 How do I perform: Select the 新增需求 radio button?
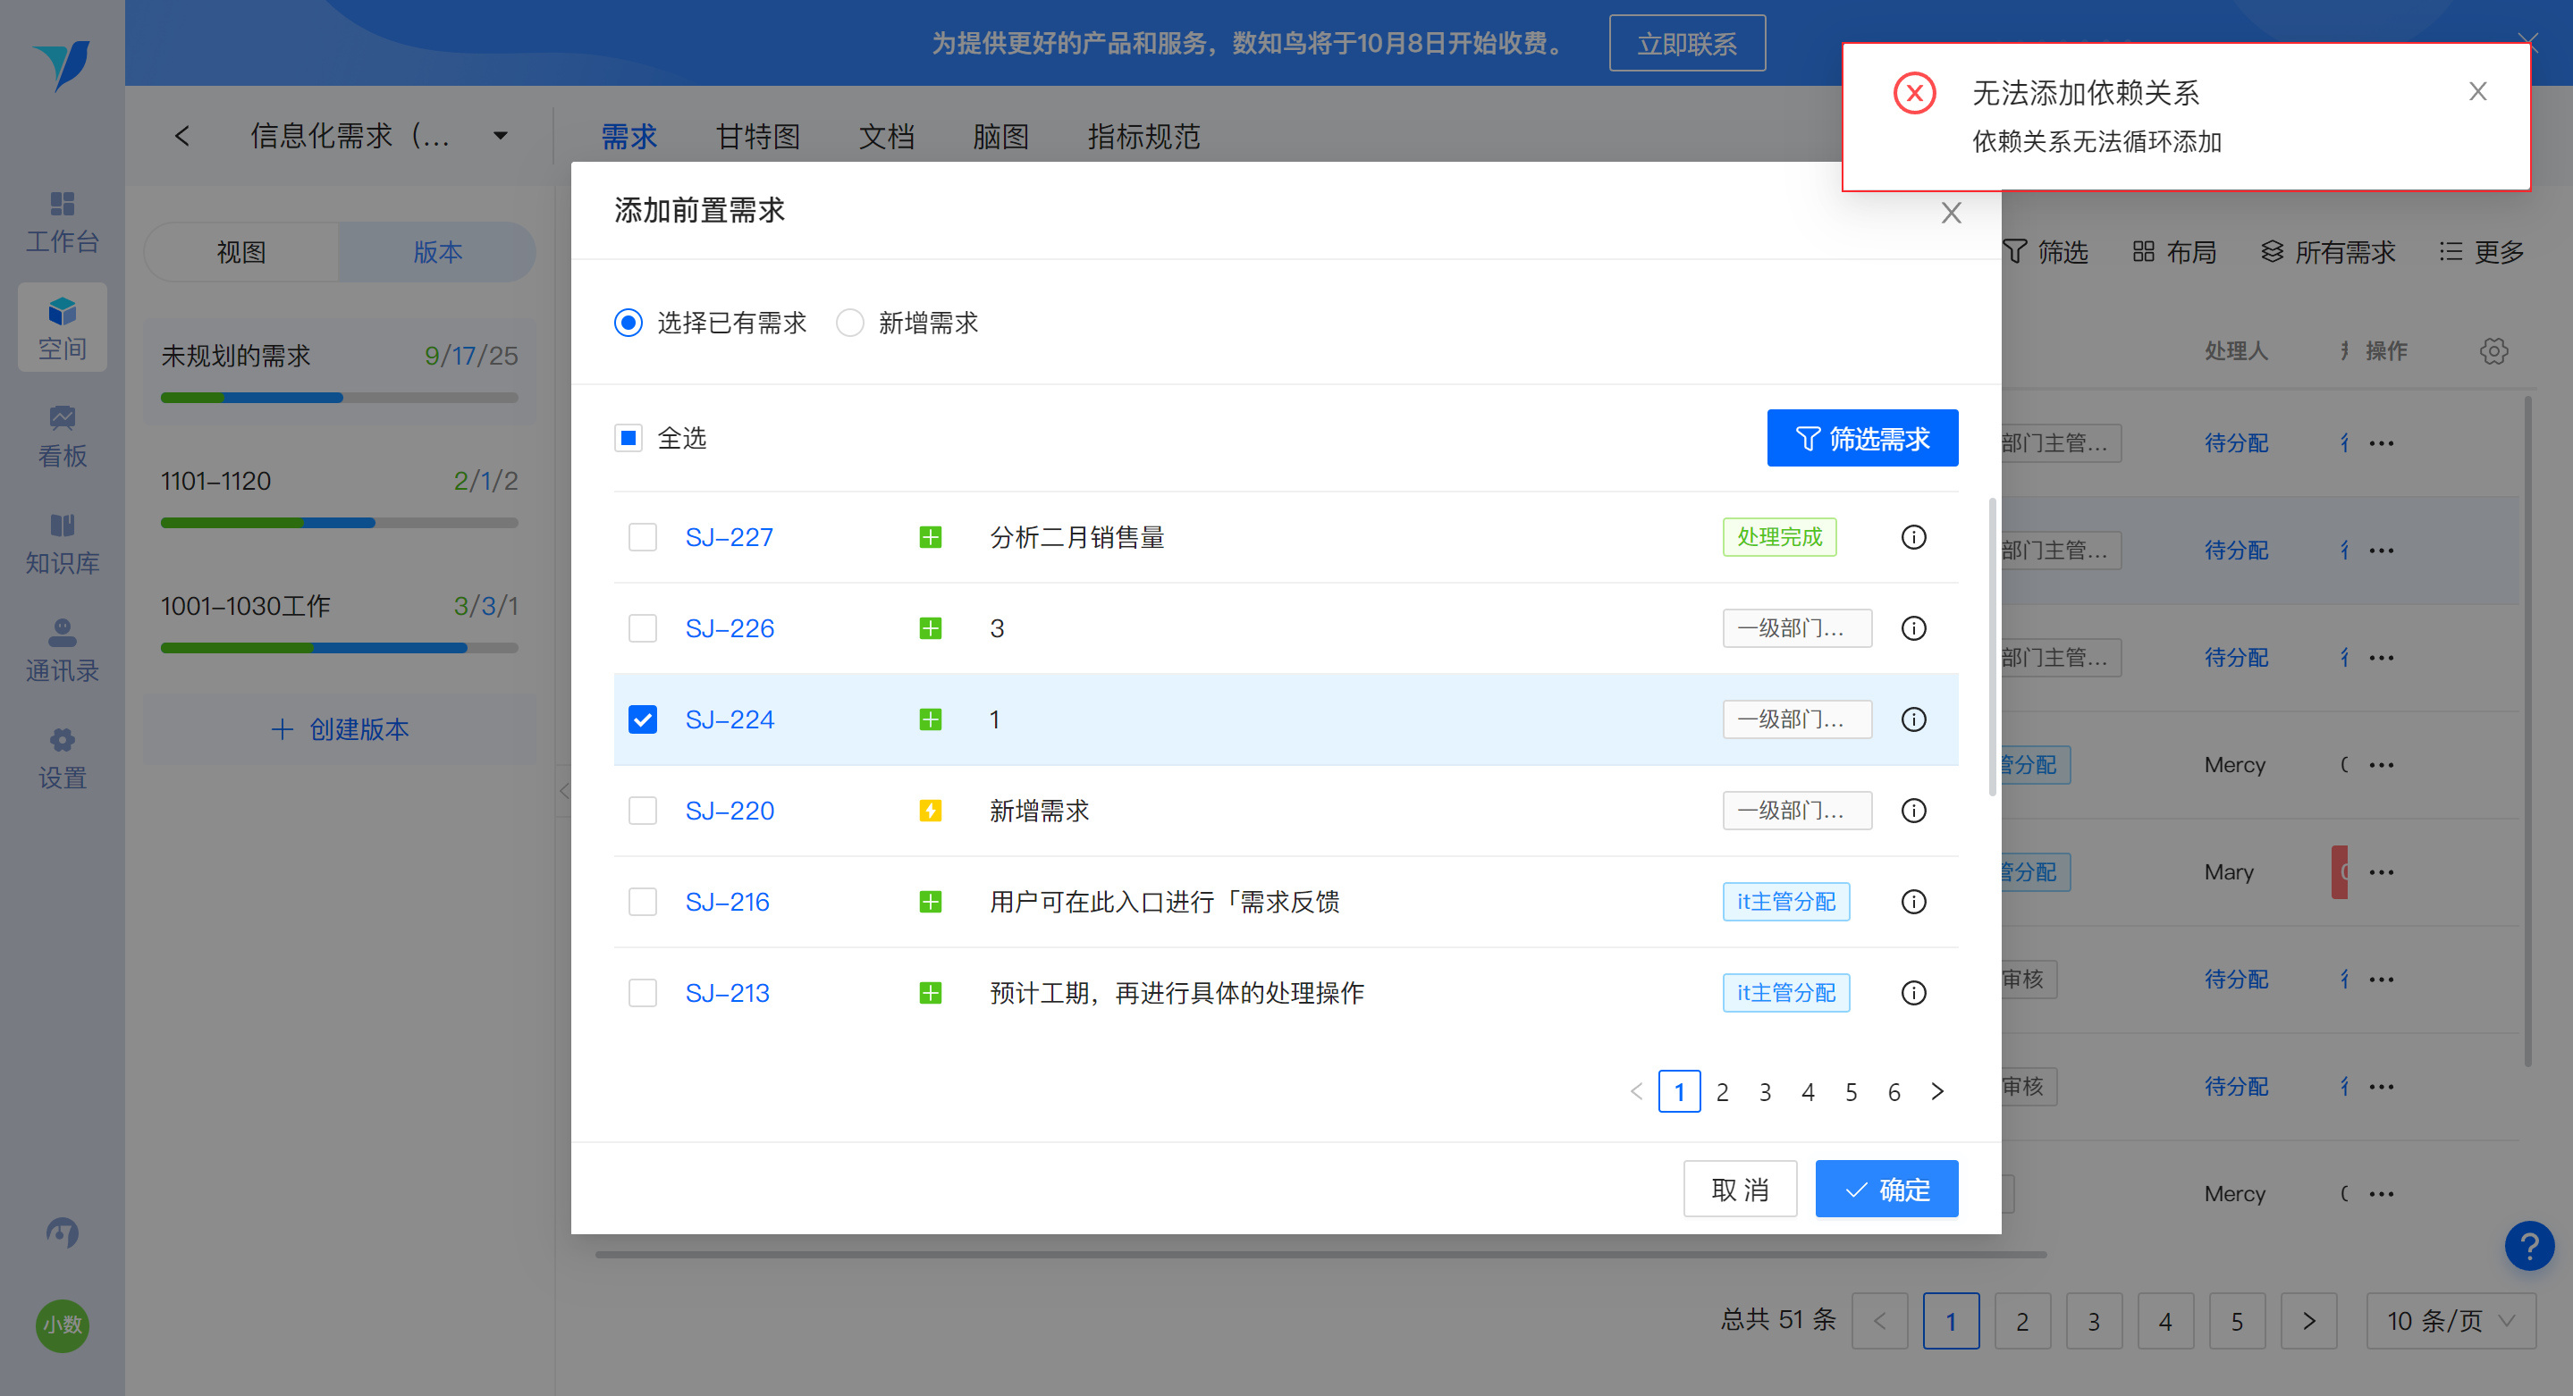click(850, 323)
